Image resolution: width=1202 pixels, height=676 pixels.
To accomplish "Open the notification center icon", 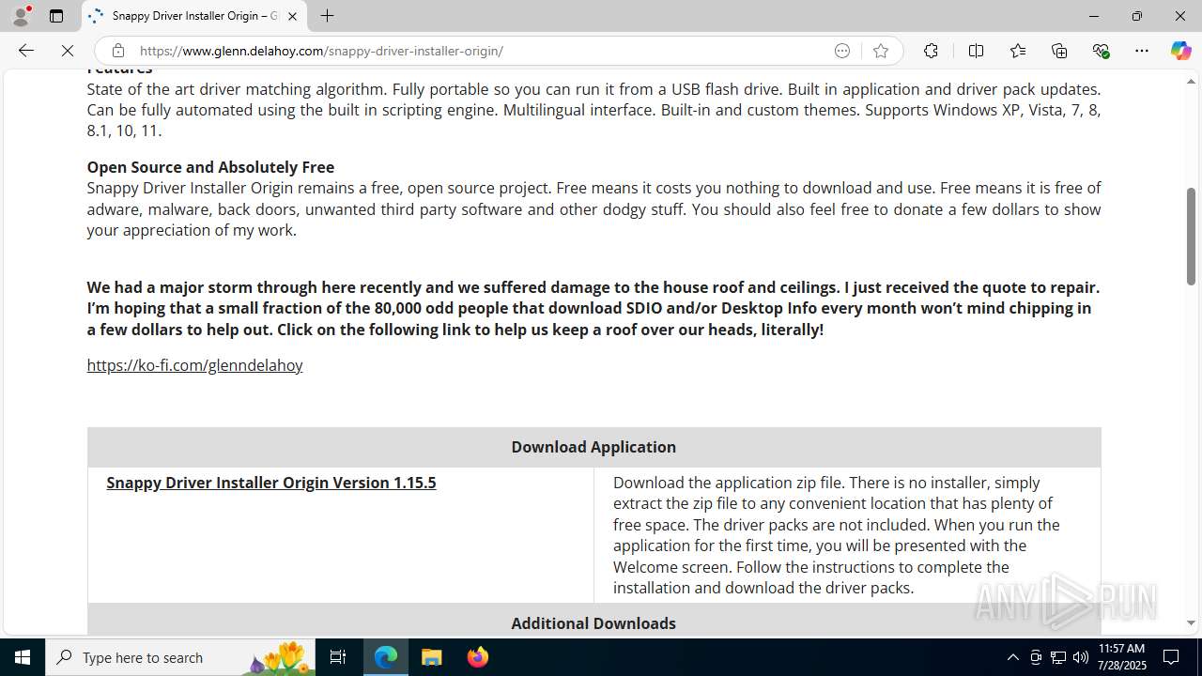I will click(1171, 657).
